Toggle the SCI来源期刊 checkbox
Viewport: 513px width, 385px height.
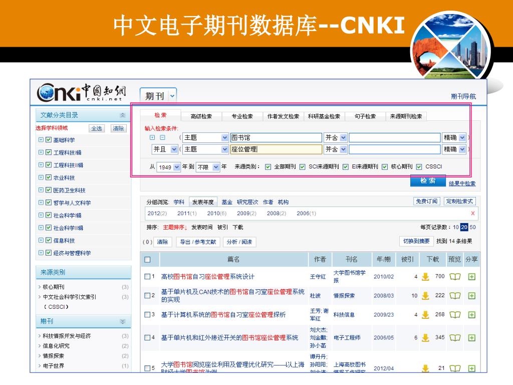302,167
